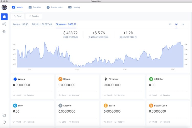Select the 1M chart time range
This screenshot has height=128, width=192.
pyautogui.click(x=183, y=24)
